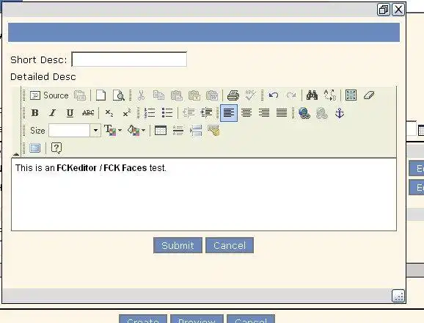Open the background color picker
424x323 pixels.
coord(134,131)
